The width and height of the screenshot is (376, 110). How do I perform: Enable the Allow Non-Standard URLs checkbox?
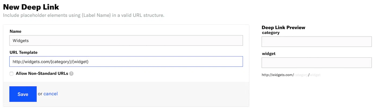(12, 74)
